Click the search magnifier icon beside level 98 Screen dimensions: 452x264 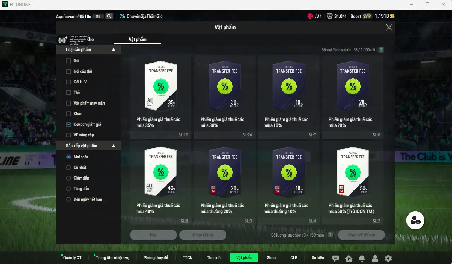pos(109,16)
